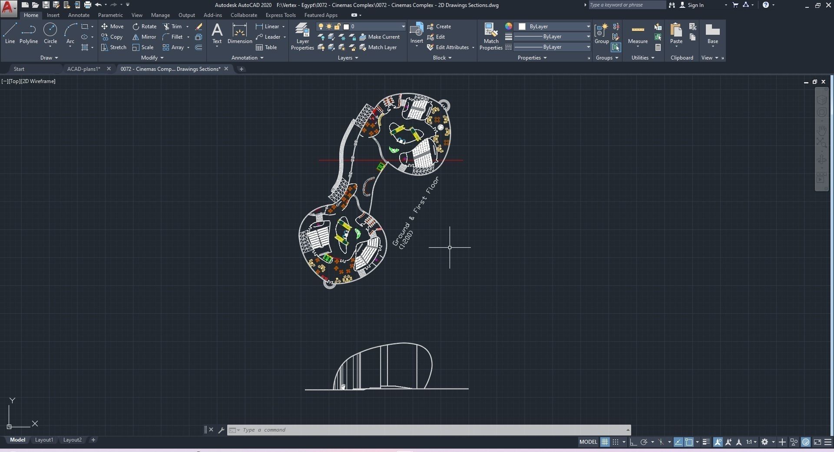This screenshot has height=452, width=834.
Task: Activate the Move tool
Action: point(112,27)
